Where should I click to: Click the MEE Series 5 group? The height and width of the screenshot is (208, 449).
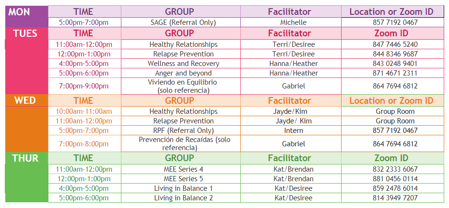[x=183, y=179]
